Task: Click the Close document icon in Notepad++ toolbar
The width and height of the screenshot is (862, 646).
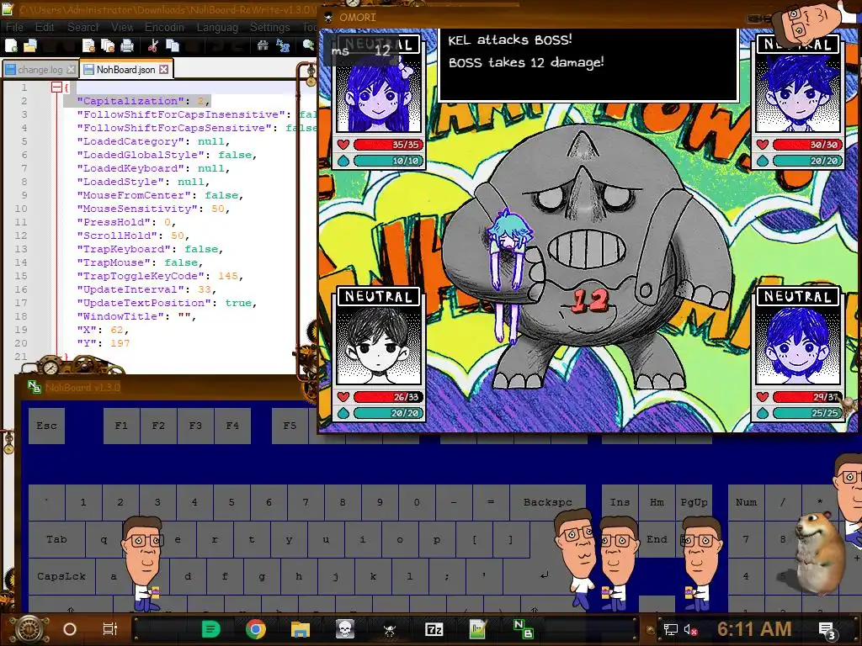Action: coord(88,45)
